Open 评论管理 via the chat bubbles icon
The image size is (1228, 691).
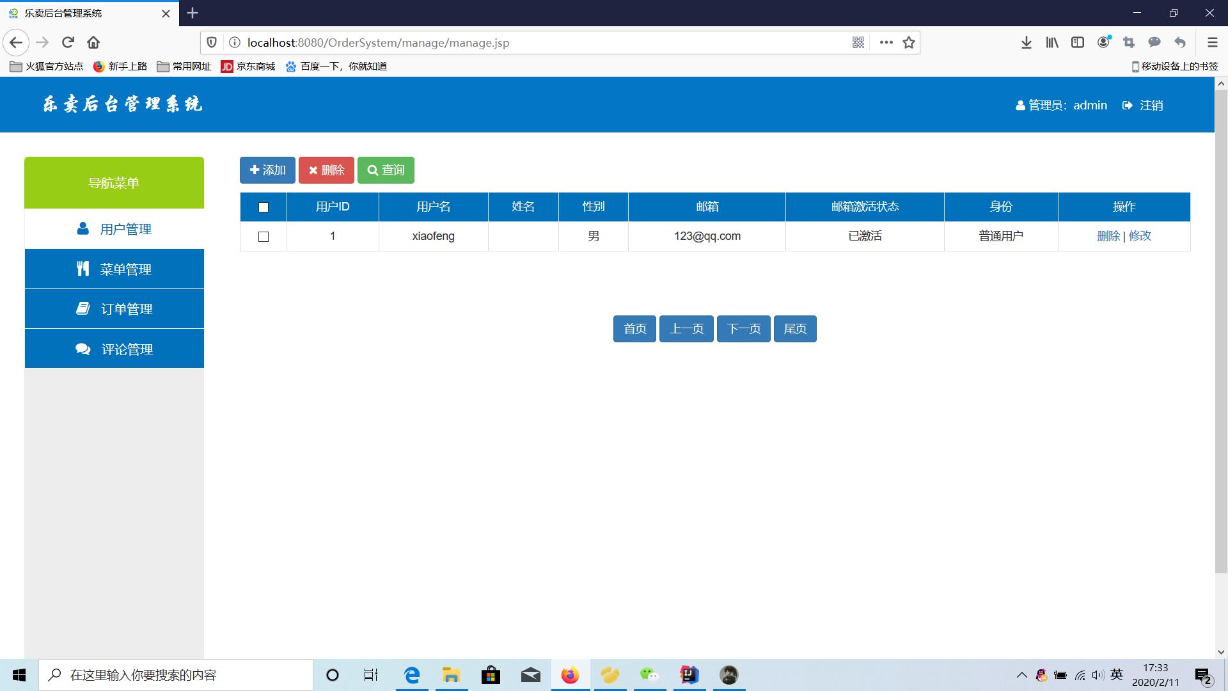coord(83,349)
